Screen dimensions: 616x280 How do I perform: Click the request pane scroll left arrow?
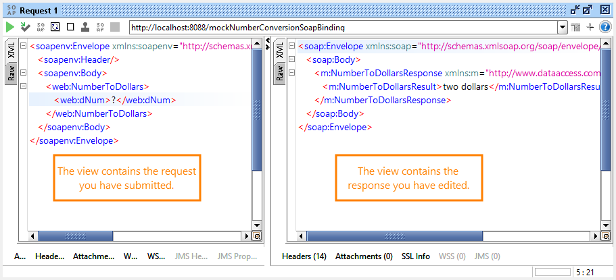pos(33,236)
